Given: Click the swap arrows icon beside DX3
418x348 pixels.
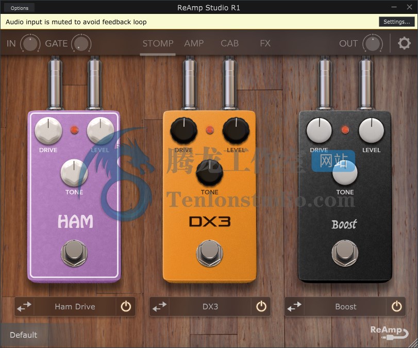Looking at the screenshot, I should click(159, 307).
